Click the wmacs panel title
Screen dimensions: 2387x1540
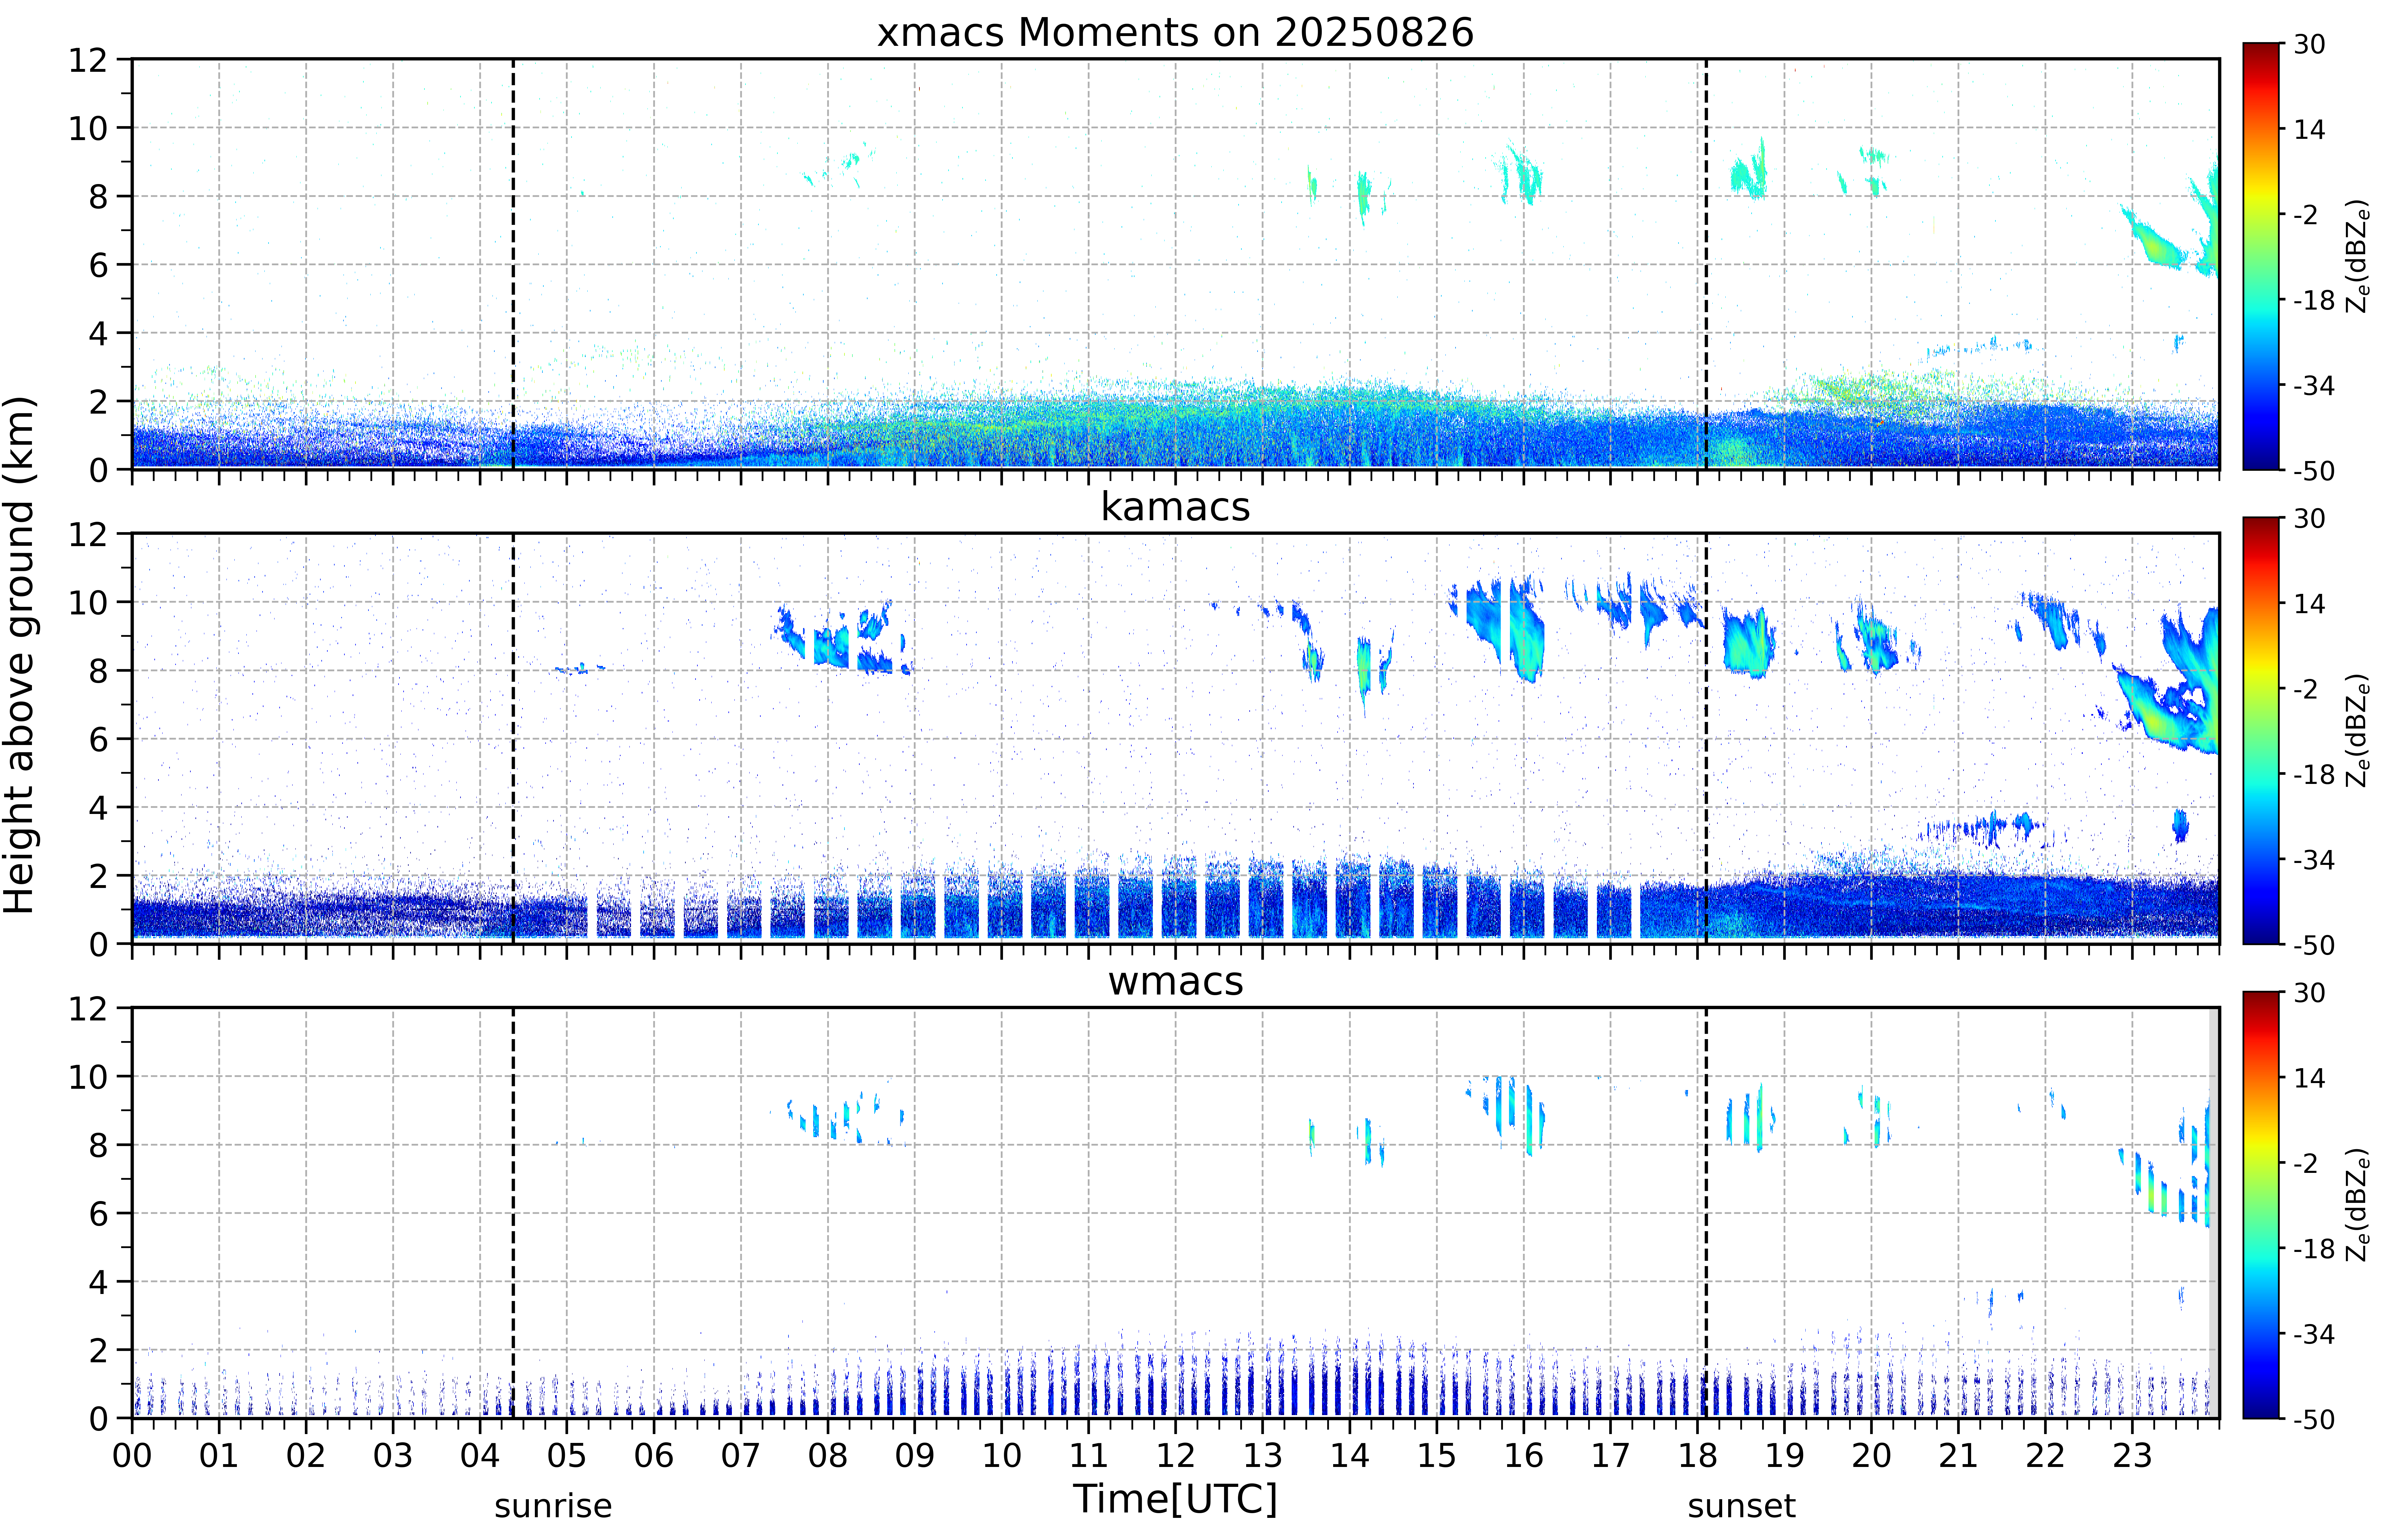1175,981
